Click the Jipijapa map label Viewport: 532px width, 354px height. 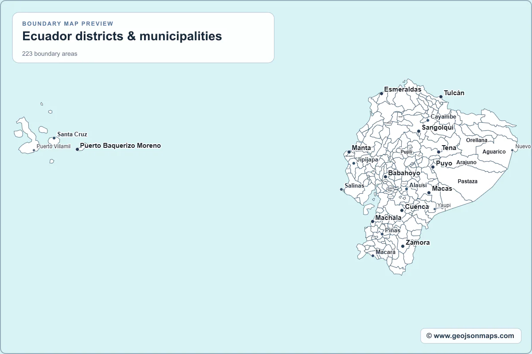point(368,159)
